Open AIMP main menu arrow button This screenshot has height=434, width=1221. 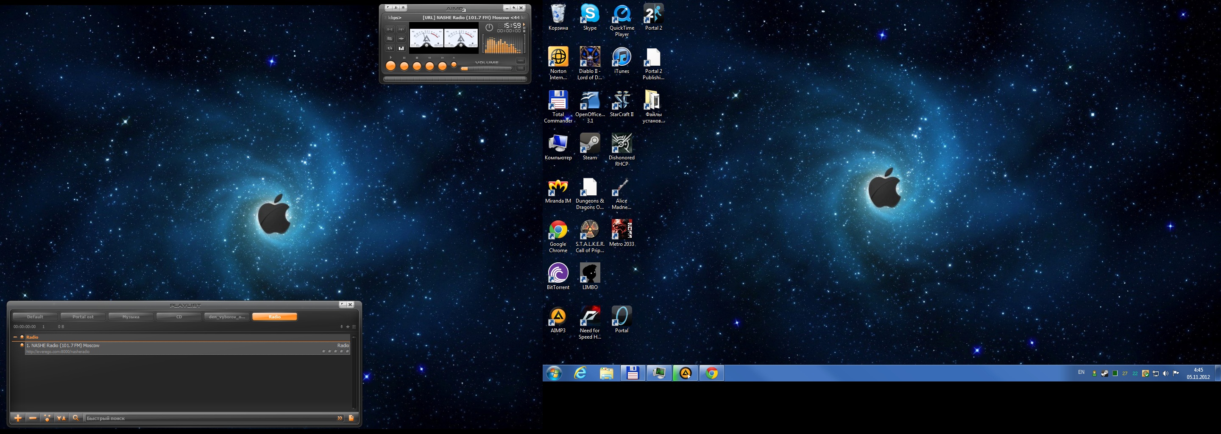[388, 8]
